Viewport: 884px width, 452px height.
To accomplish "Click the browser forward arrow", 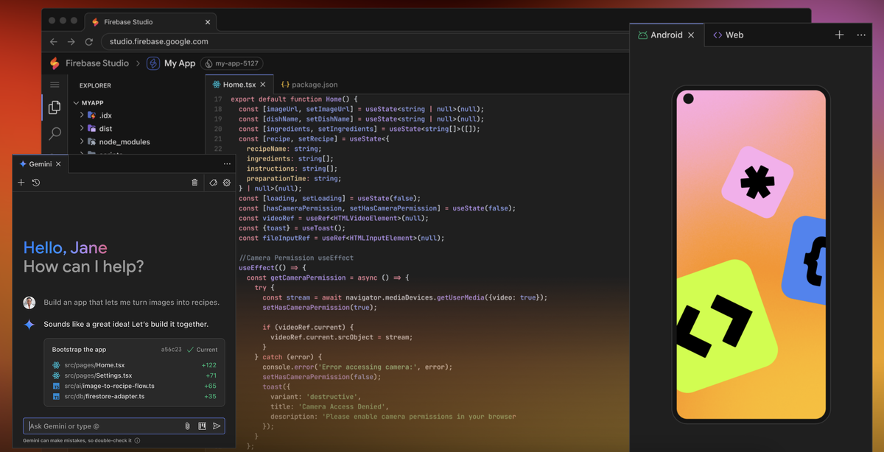I will [x=71, y=42].
